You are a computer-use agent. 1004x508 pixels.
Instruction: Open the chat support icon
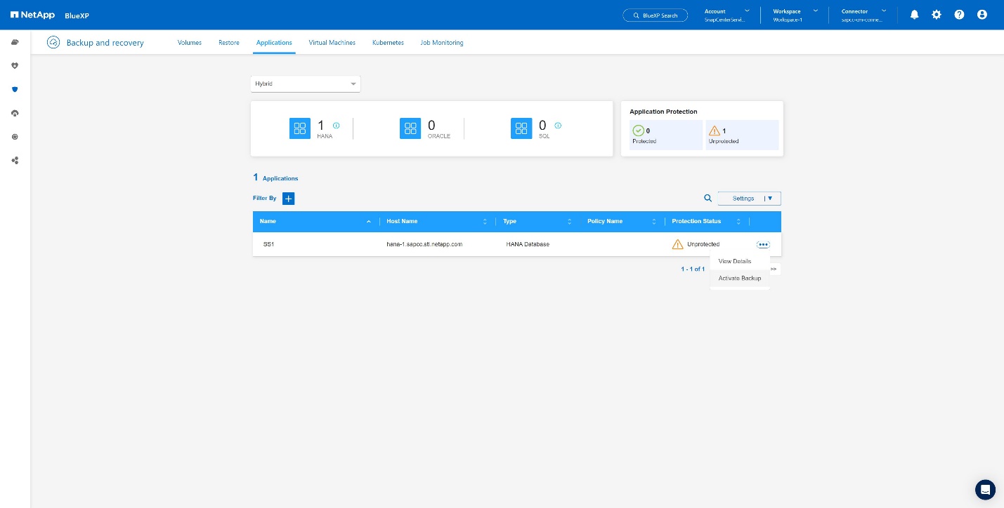pos(985,490)
